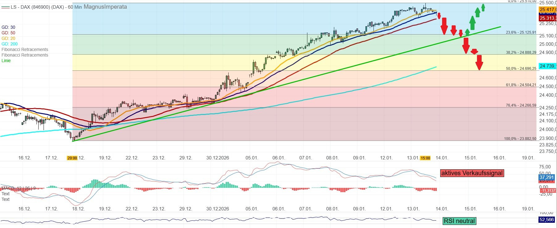Select the 15:00 time marker on the axis
Image resolution: width=557 pixels, height=228 pixels.
point(425,158)
